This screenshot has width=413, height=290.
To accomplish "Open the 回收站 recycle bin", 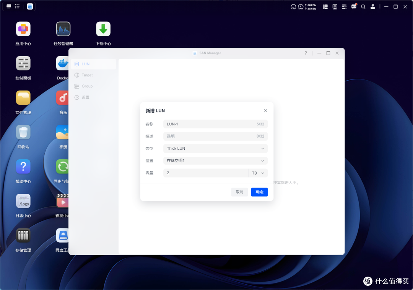I will [23, 132].
